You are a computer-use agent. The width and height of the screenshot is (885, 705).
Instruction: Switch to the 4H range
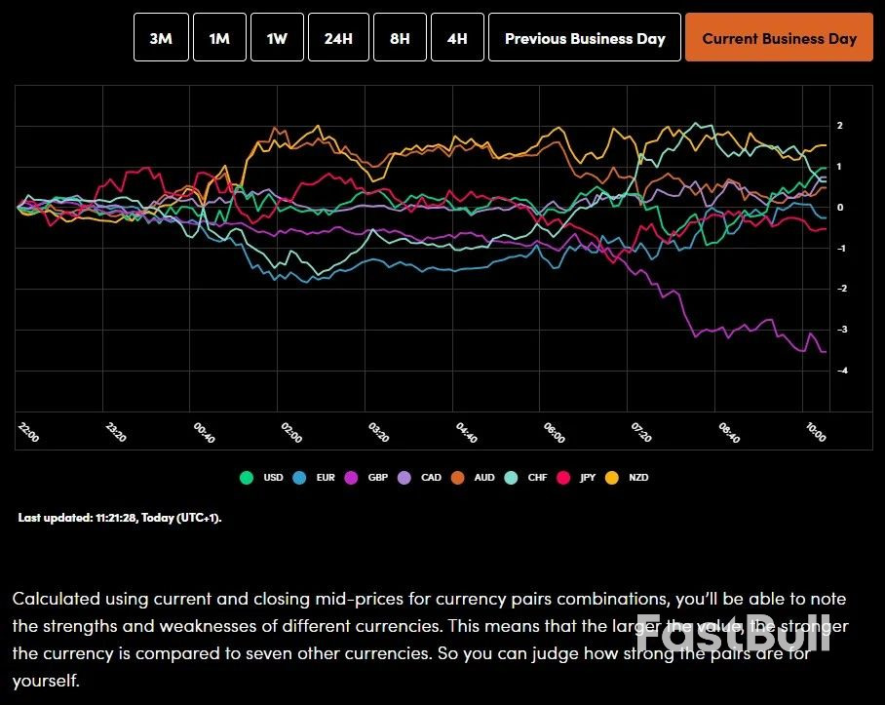click(x=457, y=37)
